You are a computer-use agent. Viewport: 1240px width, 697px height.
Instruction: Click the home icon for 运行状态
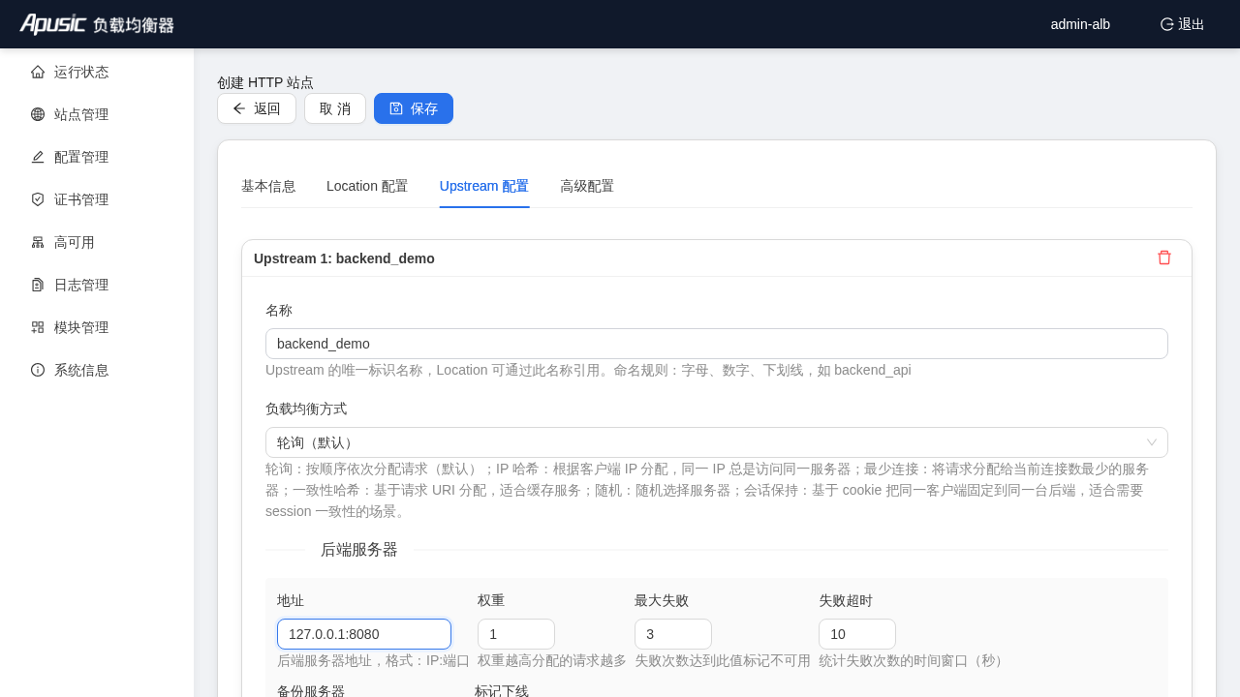[38, 72]
